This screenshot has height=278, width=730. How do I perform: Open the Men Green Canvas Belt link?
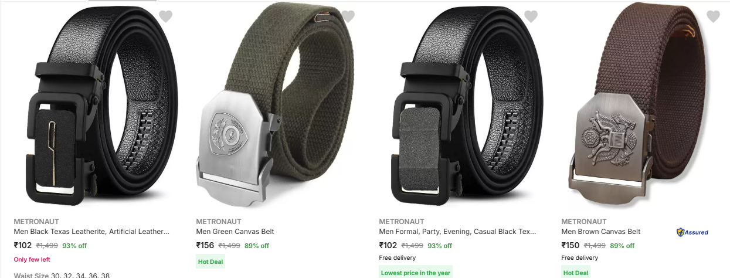(x=235, y=232)
